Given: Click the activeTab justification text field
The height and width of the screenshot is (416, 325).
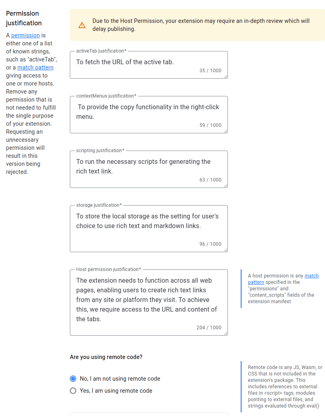Looking at the screenshot, I should point(149,65).
